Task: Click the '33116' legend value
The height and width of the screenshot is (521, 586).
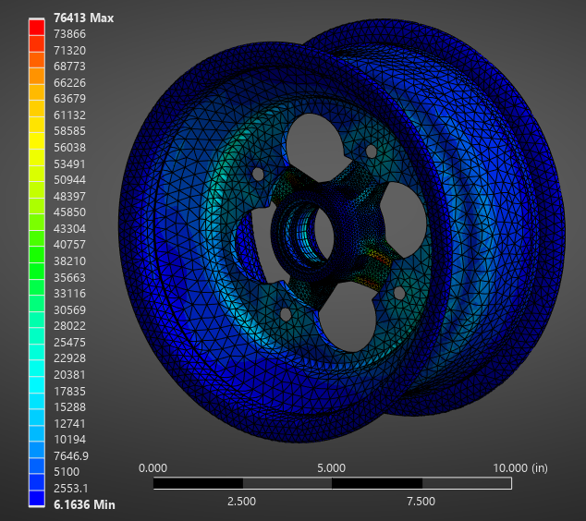Action: [x=69, y=294]
